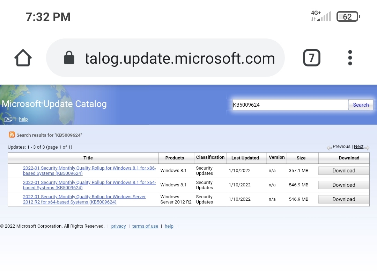Tap the browser home icon
The height and width of the screenshot is (271, 377).
point(23,58)
